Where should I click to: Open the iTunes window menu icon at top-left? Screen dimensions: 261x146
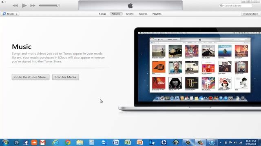click(x=4, y=2)
